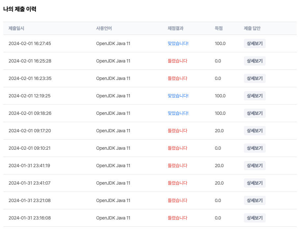The width and height of the screenshot is (299, 234).
Task: Open 상세보기 for the 23:41:07 submission
Action: point(254,183)
